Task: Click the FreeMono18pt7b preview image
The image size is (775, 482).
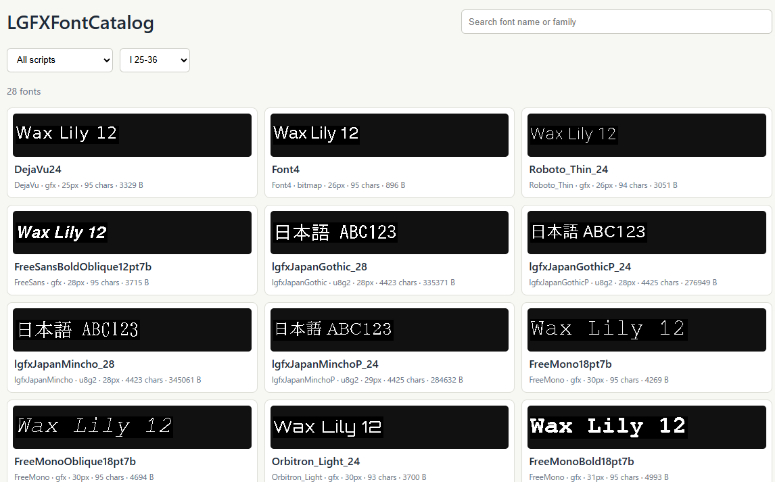Action: (647, 330)
